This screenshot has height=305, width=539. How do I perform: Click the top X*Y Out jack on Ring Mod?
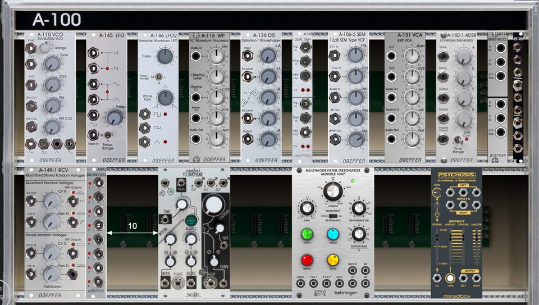pos(500,76)
